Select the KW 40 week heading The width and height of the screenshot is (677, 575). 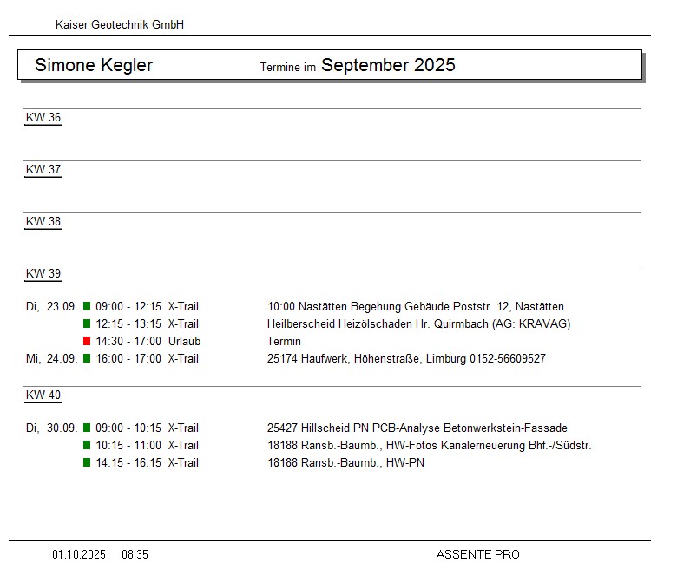coord(43,395)
